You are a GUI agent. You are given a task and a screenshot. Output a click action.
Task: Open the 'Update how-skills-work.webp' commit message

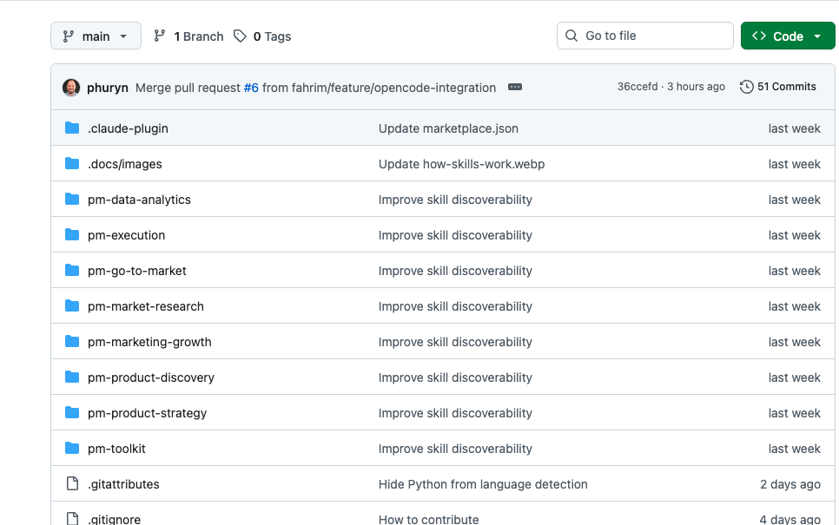click(x=462, y=164)
